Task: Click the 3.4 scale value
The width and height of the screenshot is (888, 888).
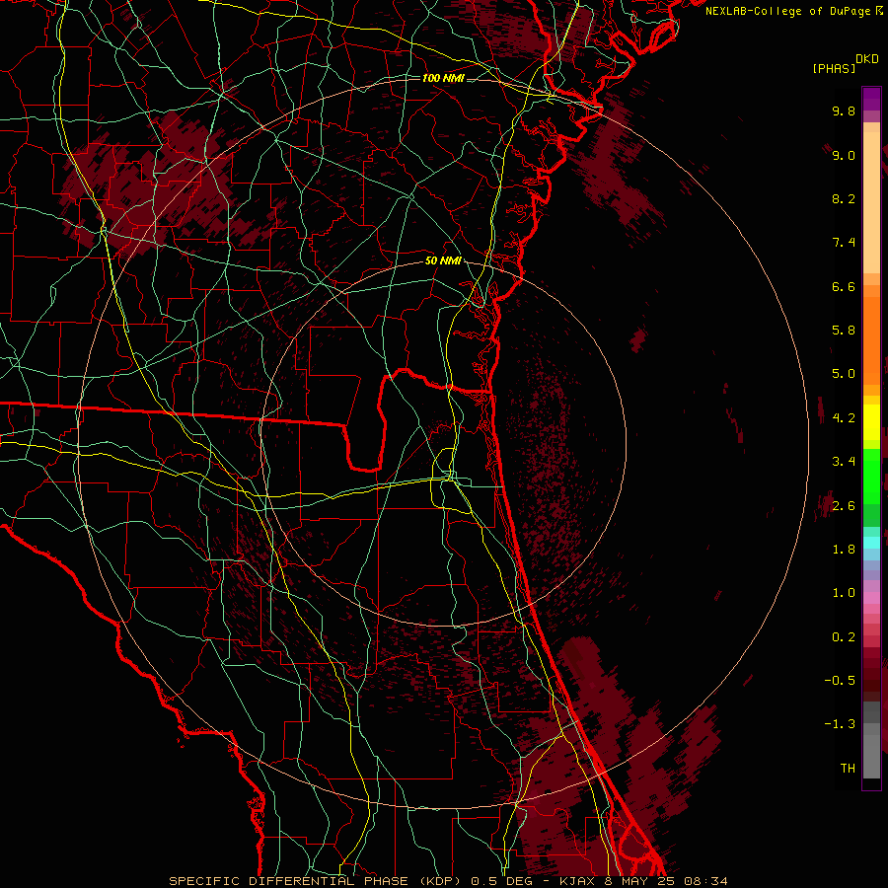Action: tap(844, 462)
